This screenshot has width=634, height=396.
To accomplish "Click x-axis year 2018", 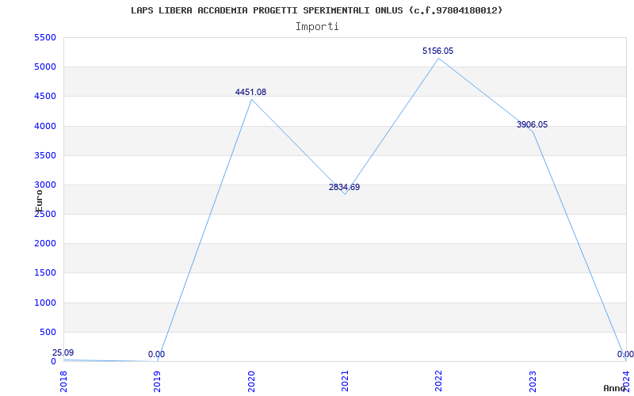I will pos(63,381).
